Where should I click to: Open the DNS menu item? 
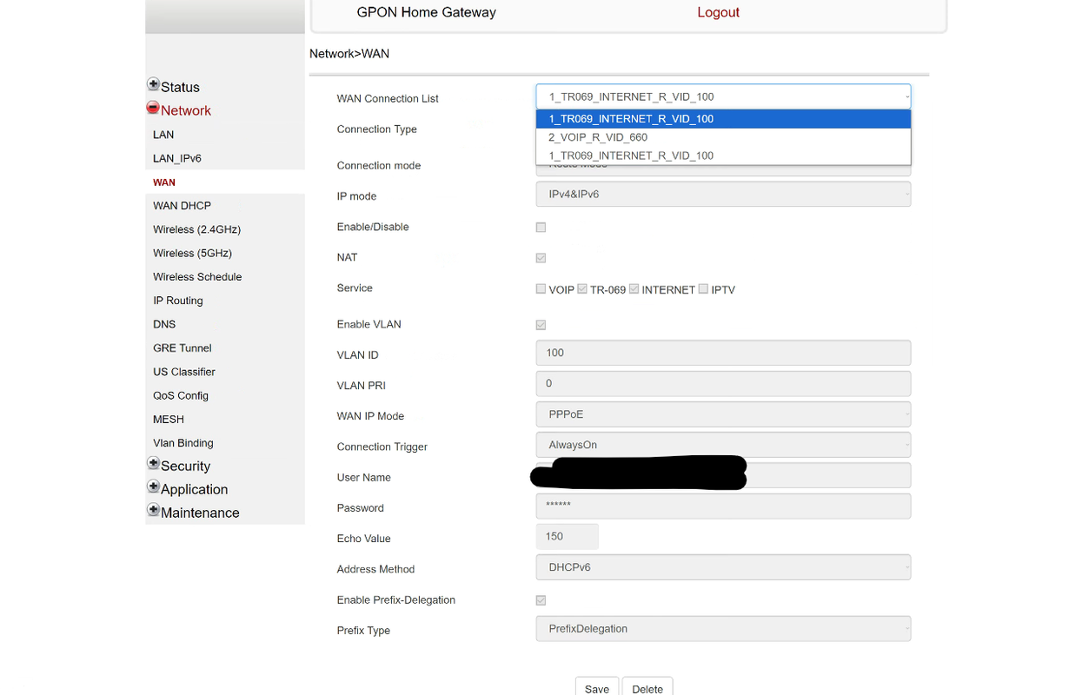pyautogui.click(x=164, y=324)
